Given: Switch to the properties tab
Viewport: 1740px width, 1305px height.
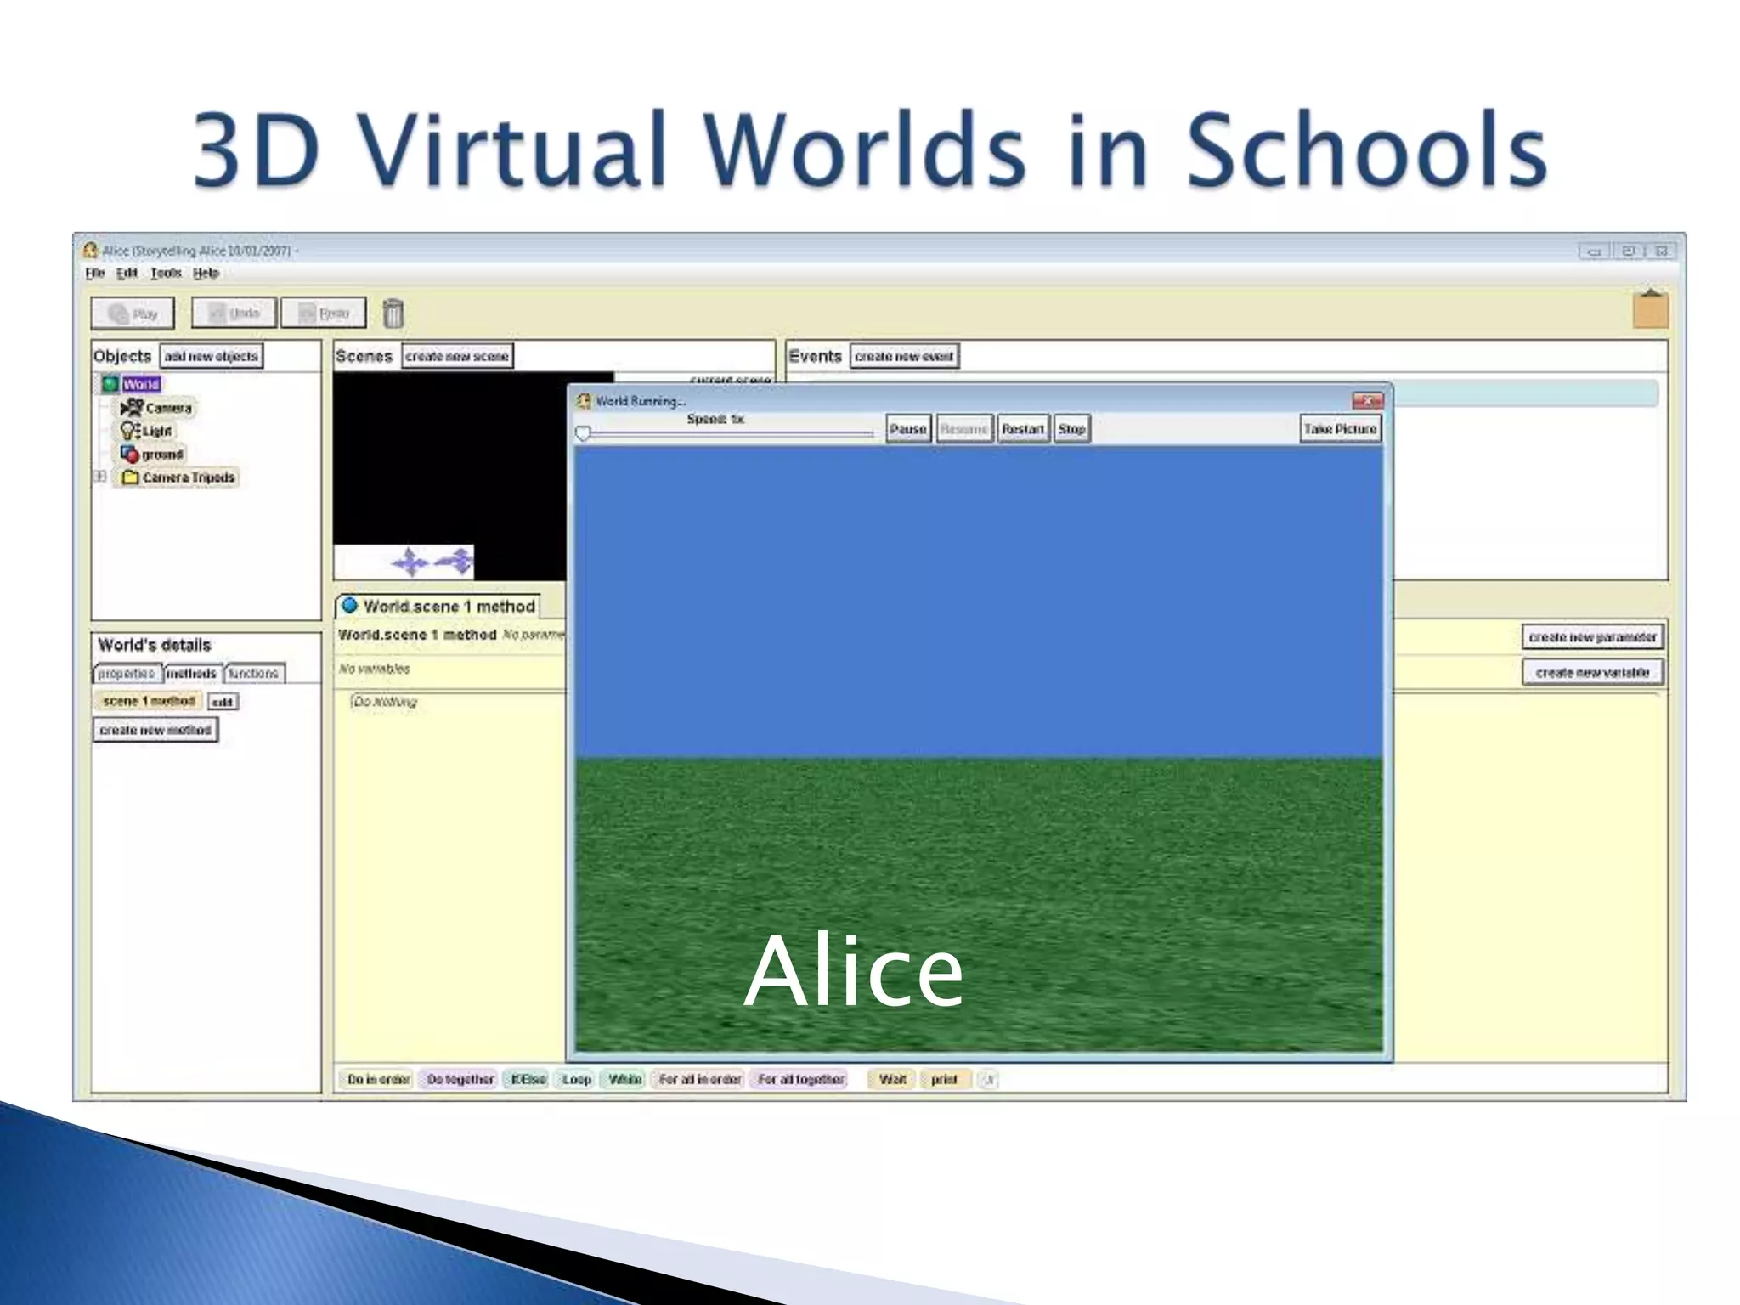Looking at the screenshot, I should pos(126,674).
